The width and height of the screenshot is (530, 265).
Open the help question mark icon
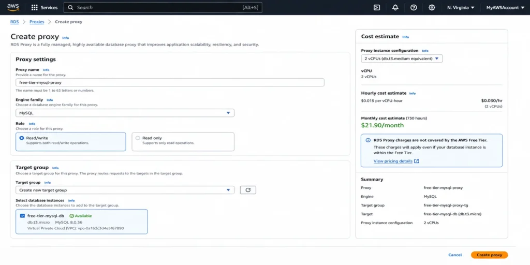click(x=414, y=7)
